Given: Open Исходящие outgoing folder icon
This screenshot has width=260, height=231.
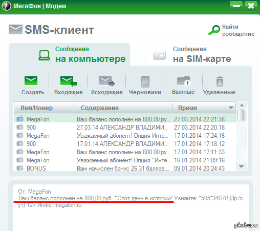Looking at the screenshot, I should pyautogui.click(x=107, y=81).
